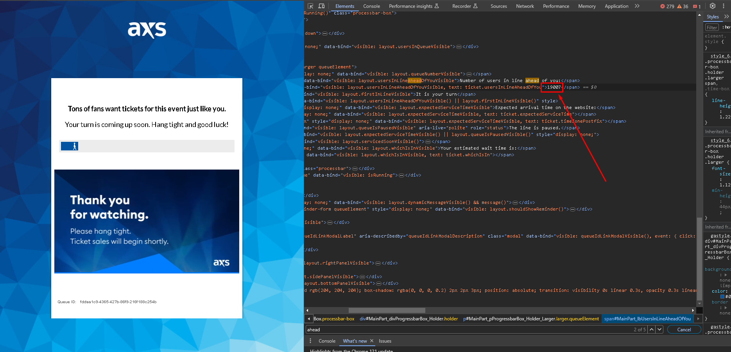Expand the servicedSoonVisible span ellipsis
This screenshot has height=352, width=731.
tap(428, 142)
